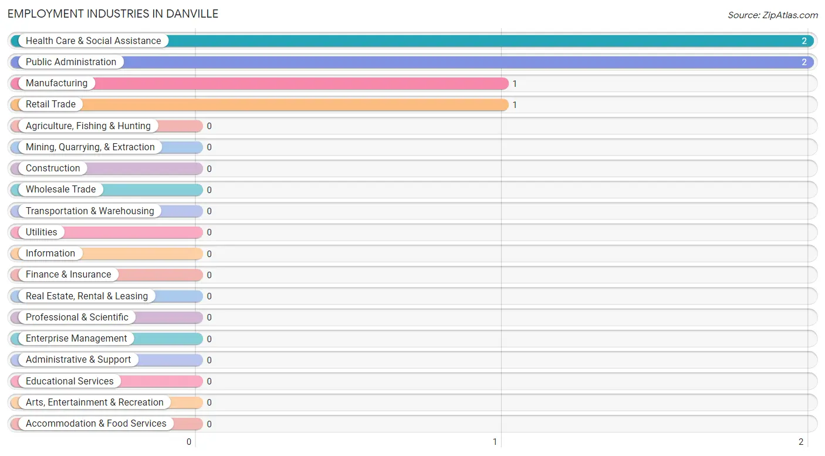Viewport: 825px width, 456px height.
Task: Click the x-axis tick label 2
Action: click(801, 442)
